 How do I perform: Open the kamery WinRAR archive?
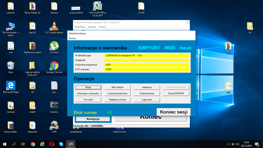54,105
